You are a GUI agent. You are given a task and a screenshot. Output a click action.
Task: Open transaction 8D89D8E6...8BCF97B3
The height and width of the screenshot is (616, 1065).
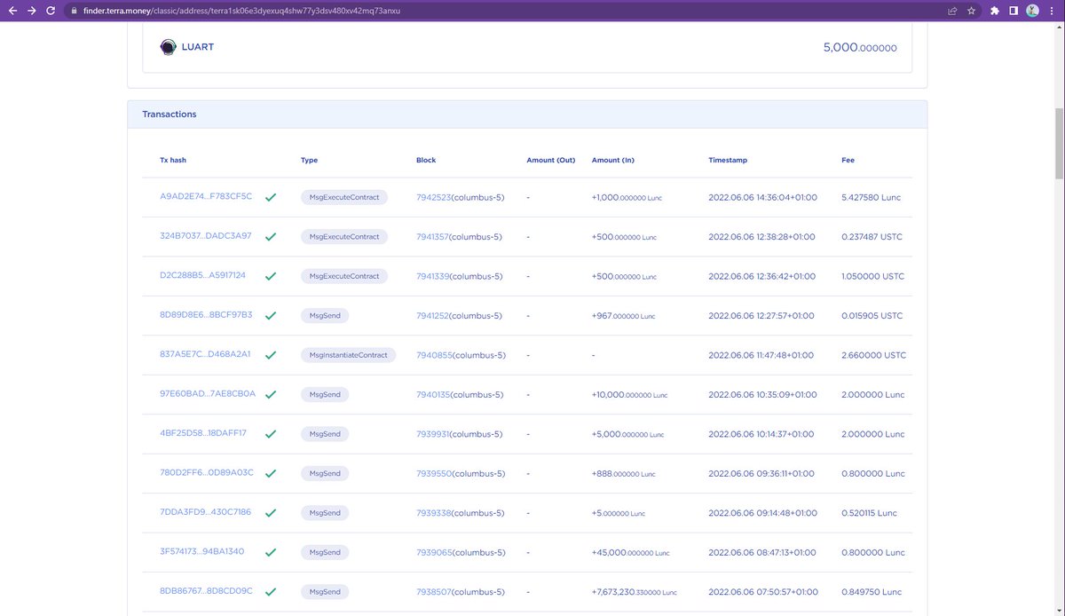tap(206, 315)
